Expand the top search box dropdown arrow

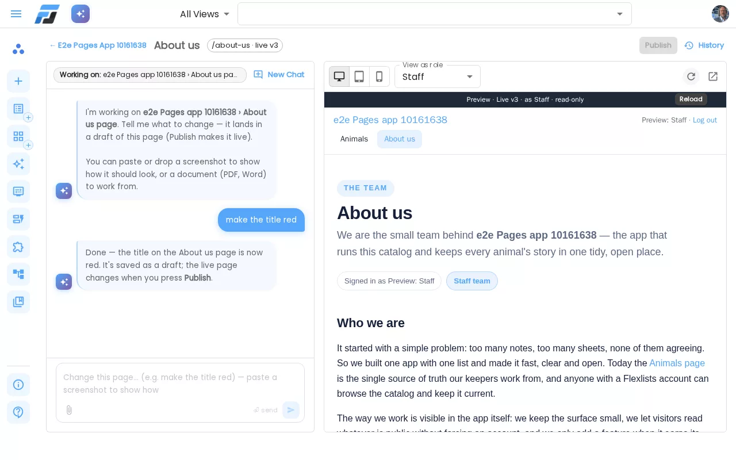point(620,14)
